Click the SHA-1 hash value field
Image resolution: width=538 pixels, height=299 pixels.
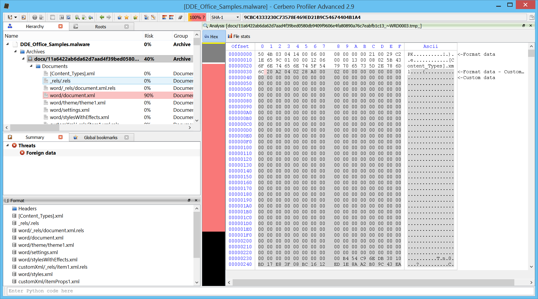pos(385,17)
